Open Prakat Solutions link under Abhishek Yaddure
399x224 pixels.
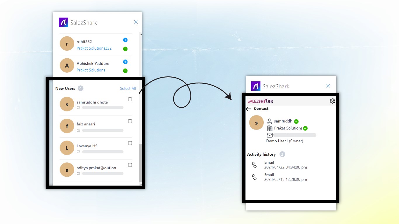pyautogui.click(x=91, y=70)
